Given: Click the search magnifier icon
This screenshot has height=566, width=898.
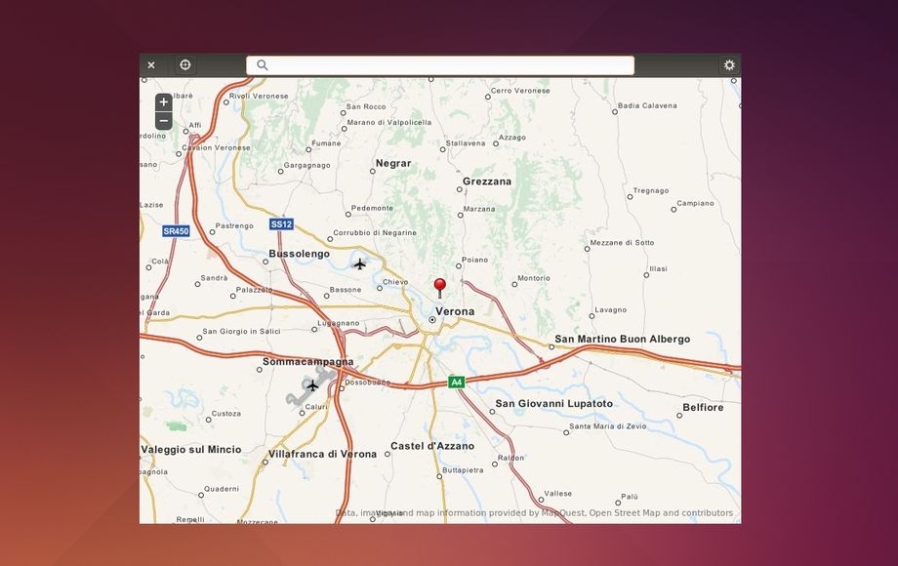Looking at the screenshot, I should coord(263,65).
